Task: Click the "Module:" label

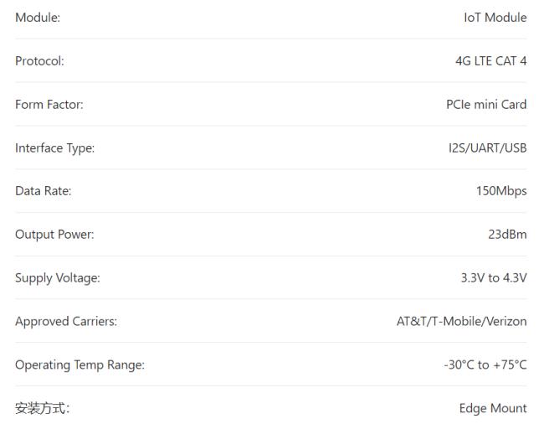Action: point(38,18)
